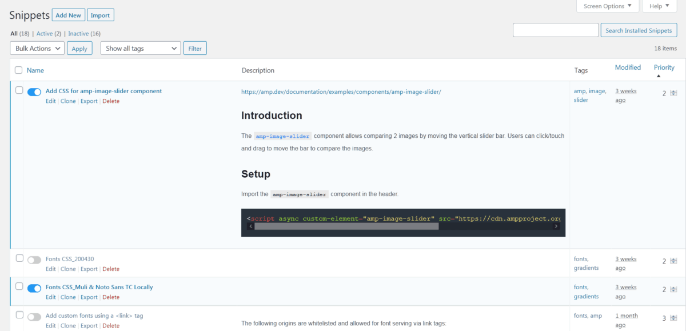Click the priority stepper for amp-image-slider snippet

(673, 92)
